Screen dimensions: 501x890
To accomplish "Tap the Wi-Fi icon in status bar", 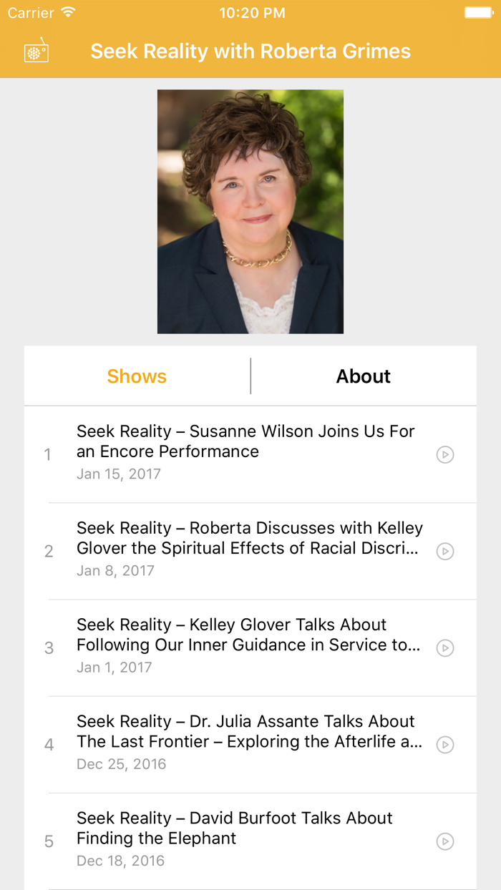I will [x=67, y=11].
